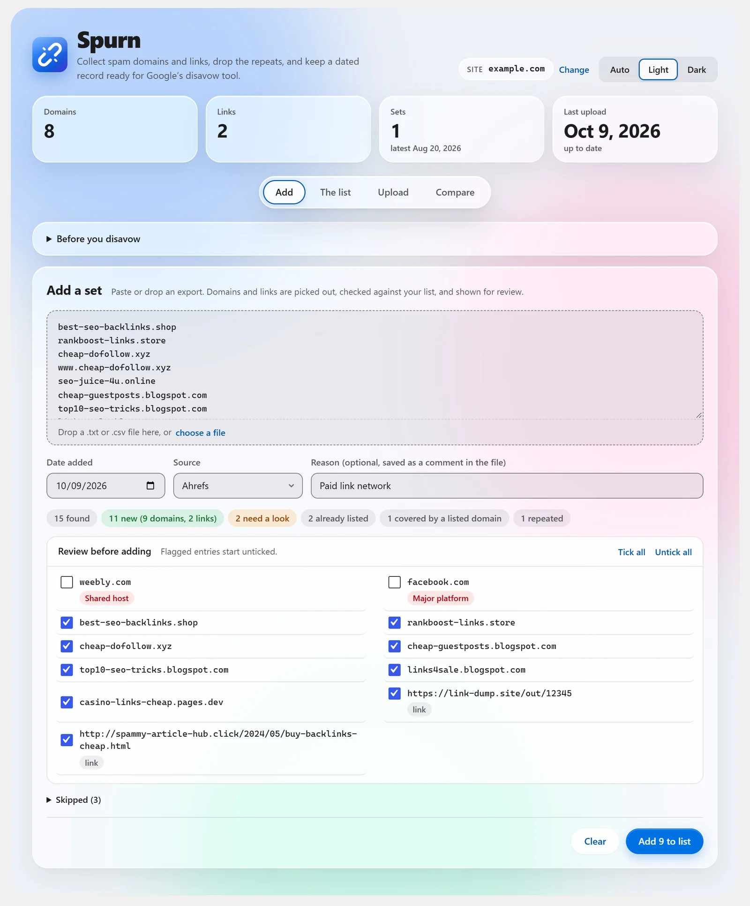This screenshot has width=750, height=906.
Task: Untick top10-seo-tricks.blogspot.com checkbox
Action: click(x=67, y=670)
